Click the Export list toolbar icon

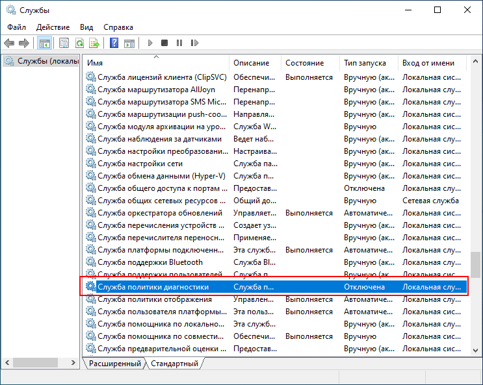94,43
